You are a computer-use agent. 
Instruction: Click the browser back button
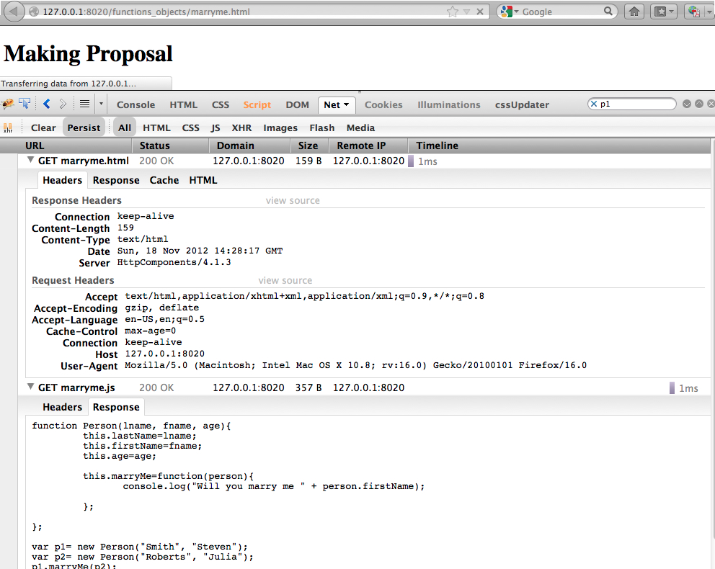click(14, 12)
